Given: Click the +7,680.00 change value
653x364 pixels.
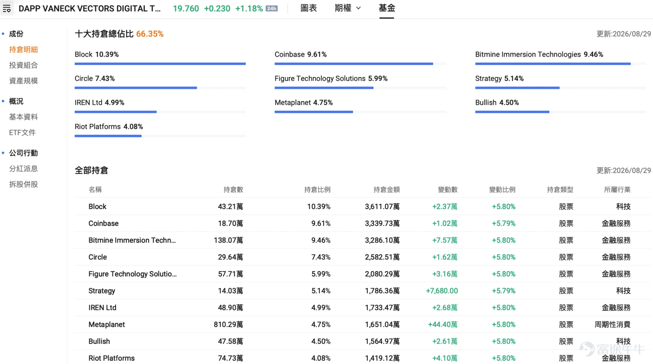Looking at the screenshot, I should click(442, 291).
